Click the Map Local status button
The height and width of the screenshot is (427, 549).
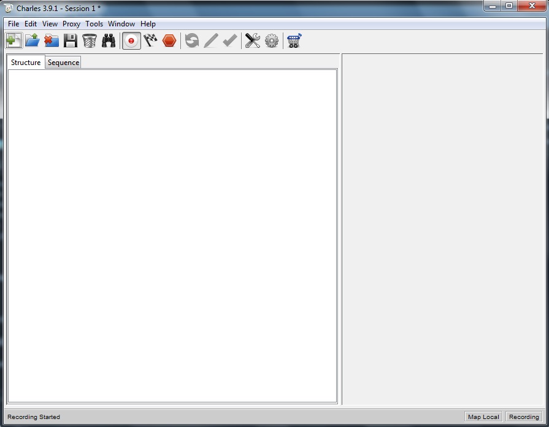(x=483, y=417)
